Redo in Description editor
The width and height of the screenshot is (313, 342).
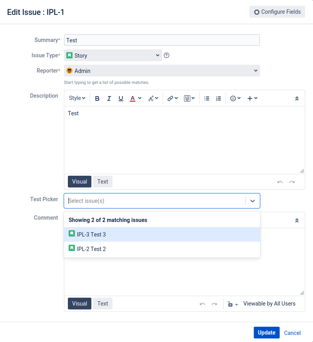tap(292, 182)
